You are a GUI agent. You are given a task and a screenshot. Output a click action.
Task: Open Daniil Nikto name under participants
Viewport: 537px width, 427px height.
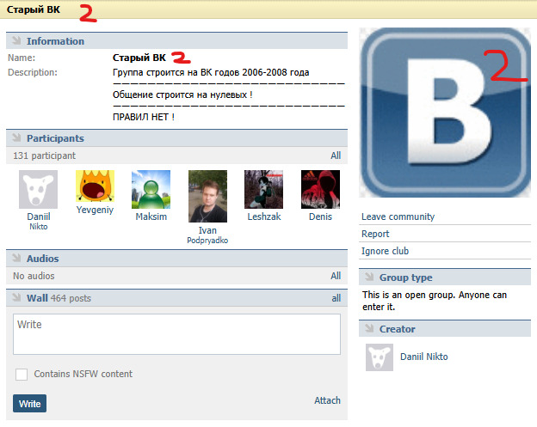tap(39, 221)
